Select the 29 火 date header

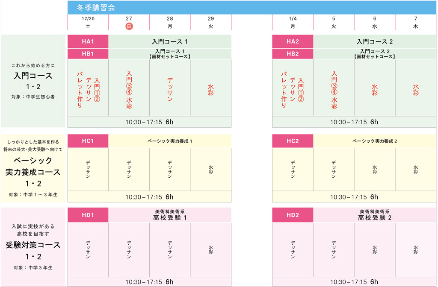pyautogui.click(x=211, y=22)
